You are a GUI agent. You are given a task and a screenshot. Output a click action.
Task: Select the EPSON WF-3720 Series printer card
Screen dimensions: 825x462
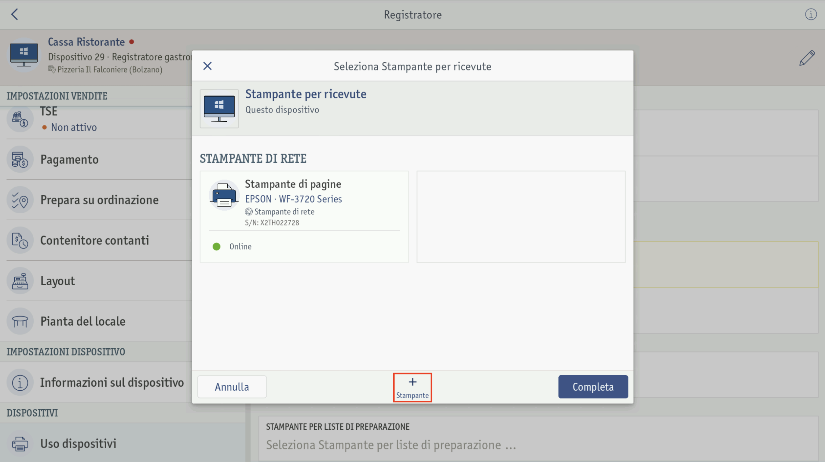click(x=304, y=217)
